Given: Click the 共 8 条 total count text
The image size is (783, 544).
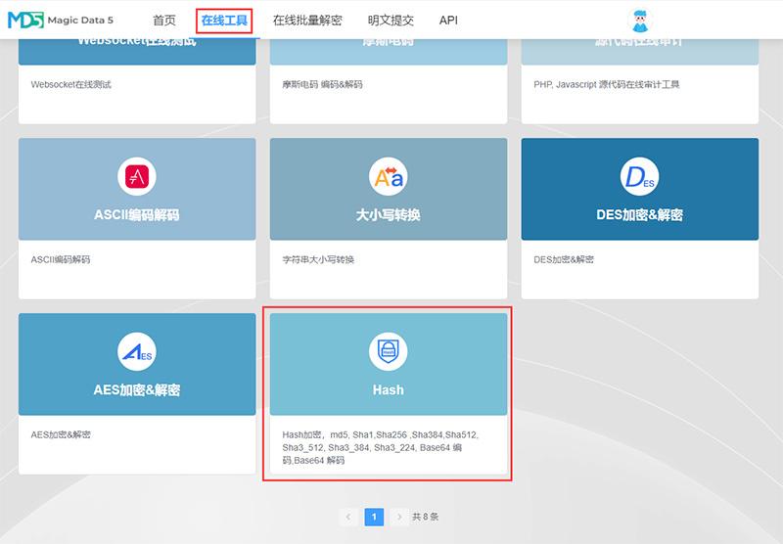Looking at the screenshot, I should tap(425, 517).
